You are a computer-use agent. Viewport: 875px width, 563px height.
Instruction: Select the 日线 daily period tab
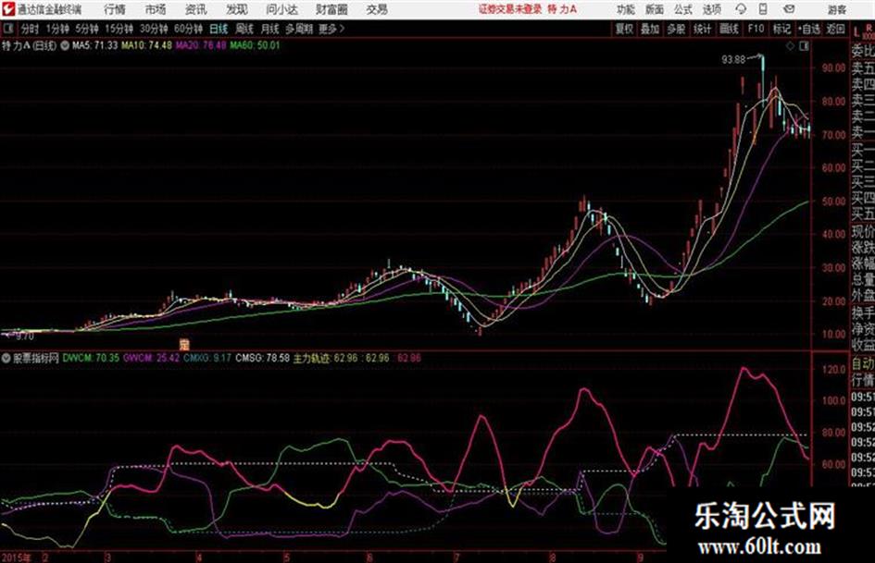(219, 29)
